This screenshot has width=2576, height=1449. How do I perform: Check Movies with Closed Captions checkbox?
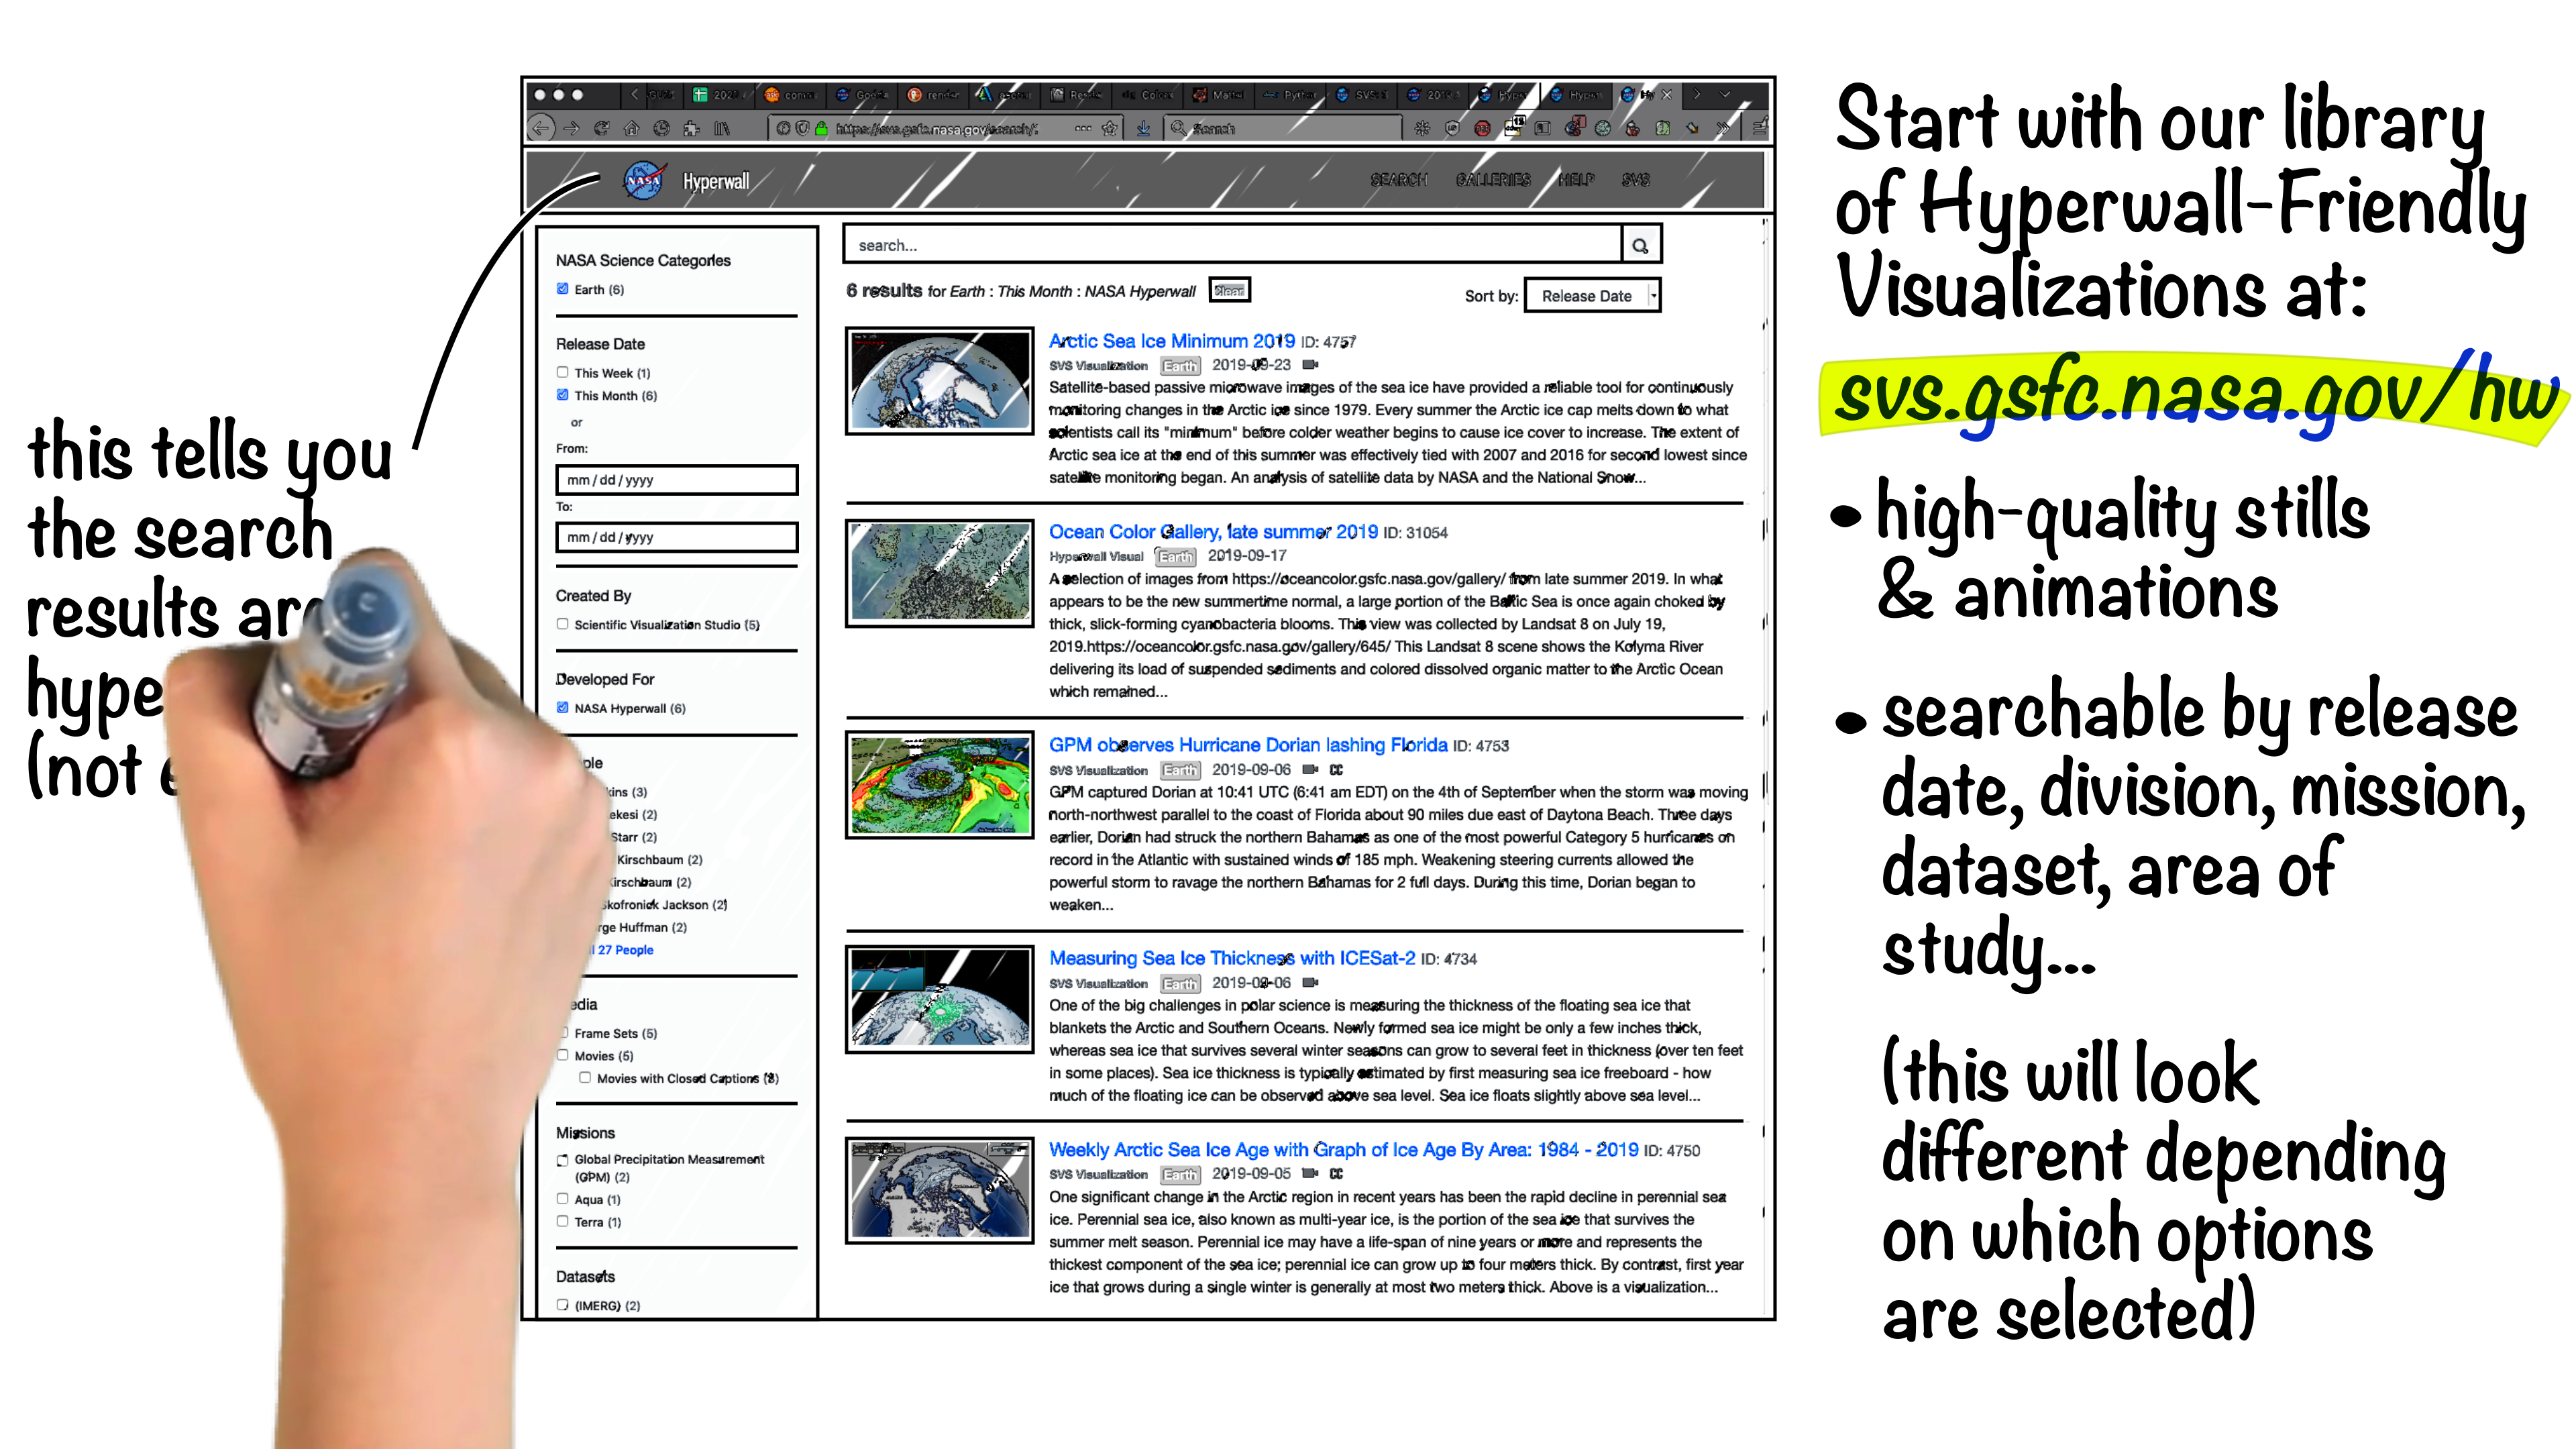point(585,1078)
